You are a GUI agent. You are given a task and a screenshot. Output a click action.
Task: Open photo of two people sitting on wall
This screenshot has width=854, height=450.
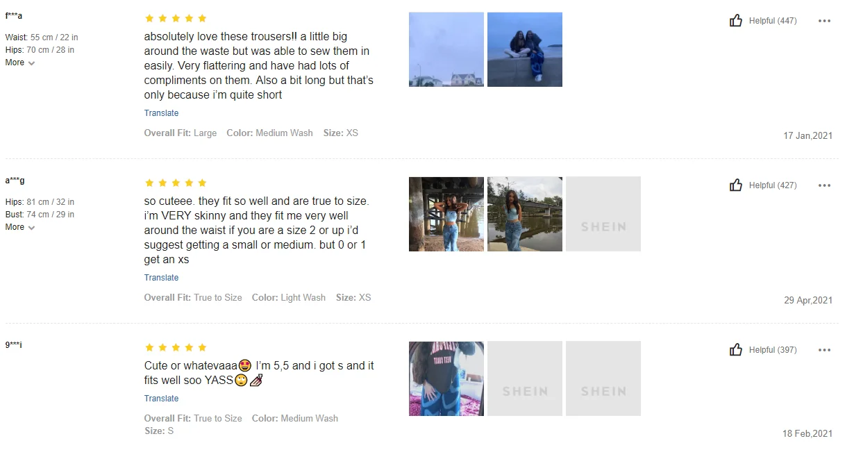pos(525,49)
